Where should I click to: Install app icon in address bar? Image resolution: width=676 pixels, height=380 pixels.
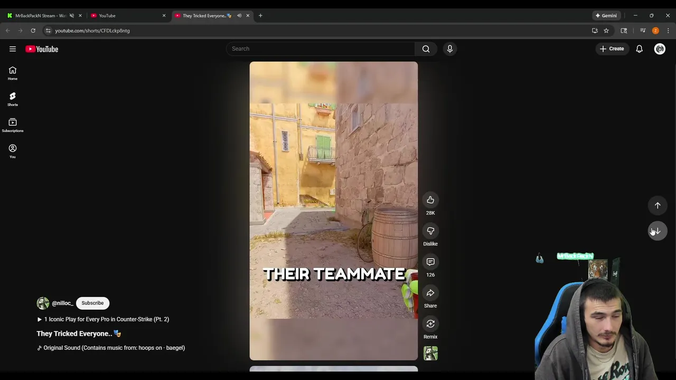(x=595, y=31)
